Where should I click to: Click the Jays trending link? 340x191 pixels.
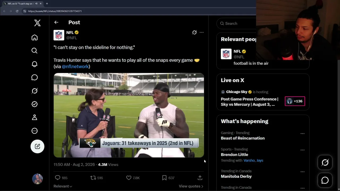pyautogui.click(x=260, y=160)
